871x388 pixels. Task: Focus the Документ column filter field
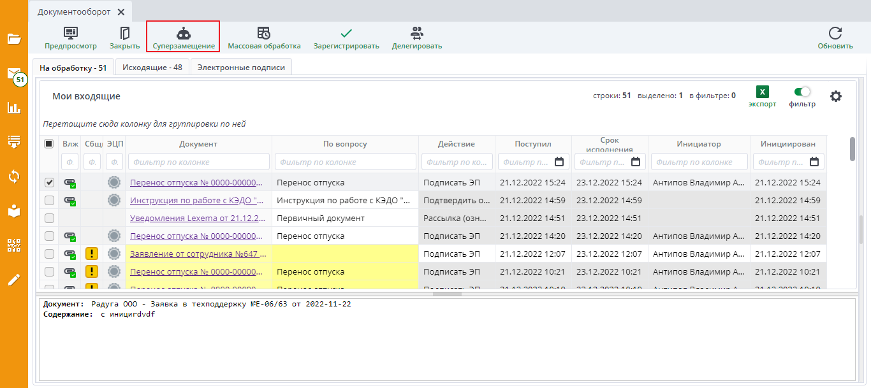(x=198, y=162)
